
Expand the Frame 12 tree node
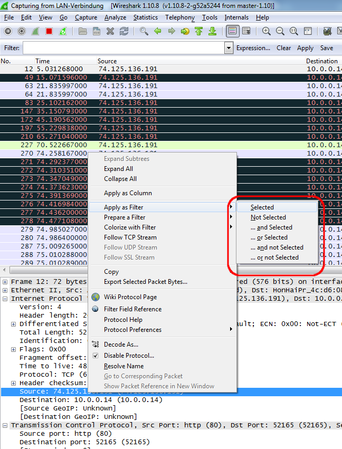click(5, 282)
